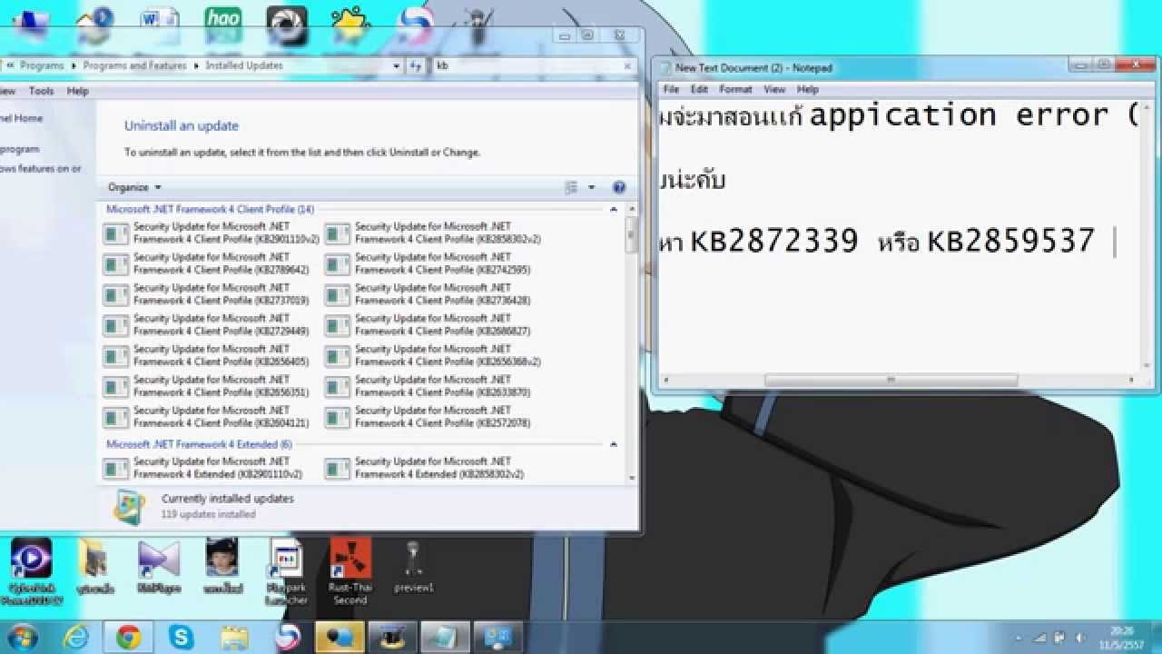
Task: Open Notepad Edit menu
Action: [699, 89]
